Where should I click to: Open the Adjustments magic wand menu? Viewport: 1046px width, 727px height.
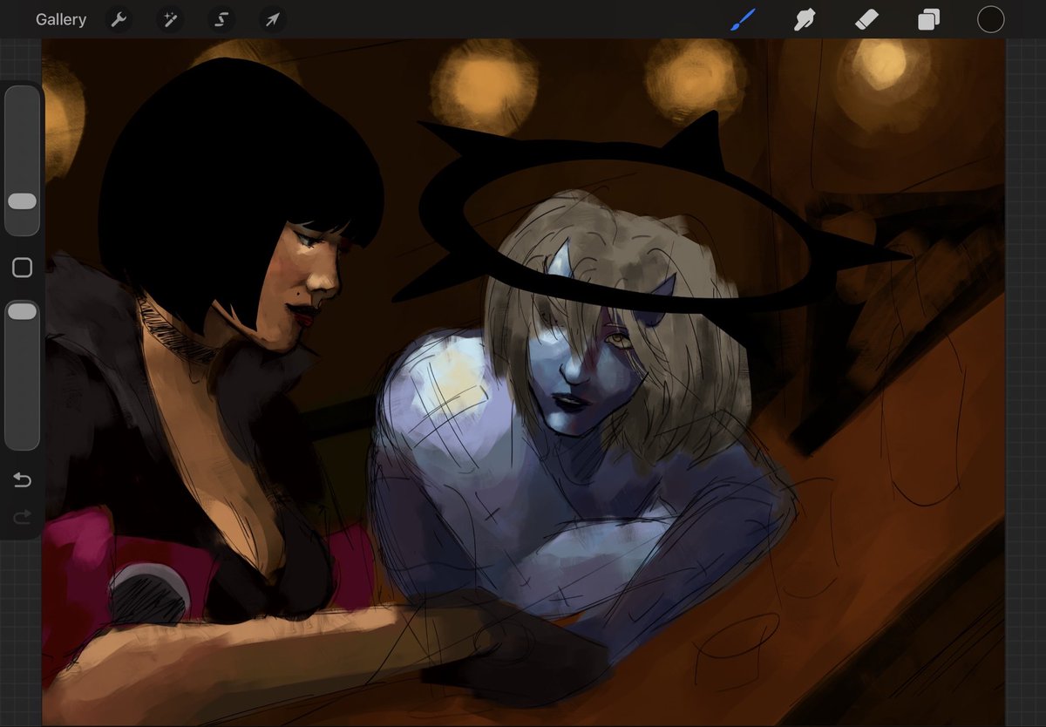tap(170, 19)
